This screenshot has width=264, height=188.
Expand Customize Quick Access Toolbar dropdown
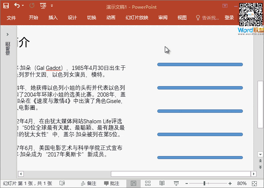click(x=52, y=6)
